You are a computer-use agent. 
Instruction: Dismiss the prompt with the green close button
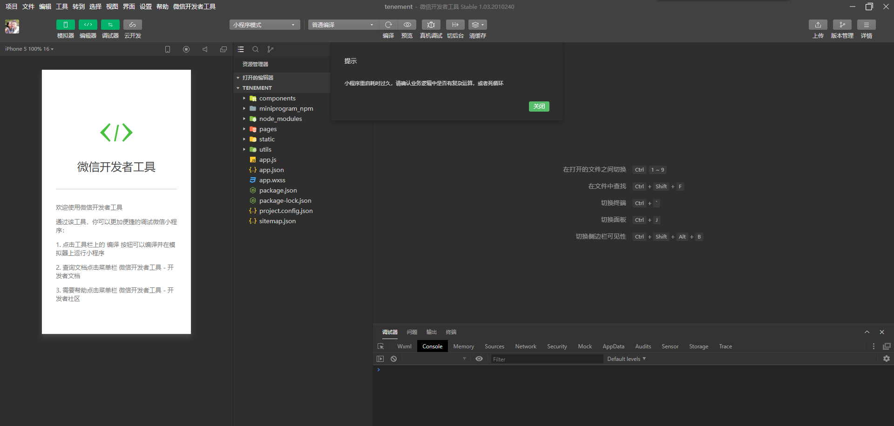pyautogui.click(x=539, y=106)
